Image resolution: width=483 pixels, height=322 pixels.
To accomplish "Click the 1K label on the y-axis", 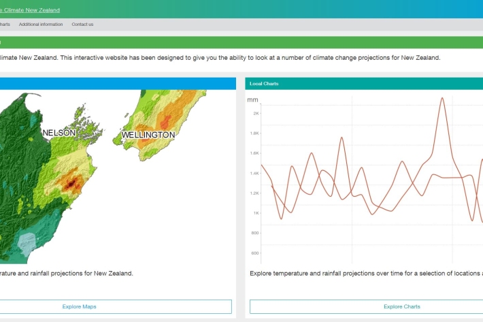I will point(256,213).
